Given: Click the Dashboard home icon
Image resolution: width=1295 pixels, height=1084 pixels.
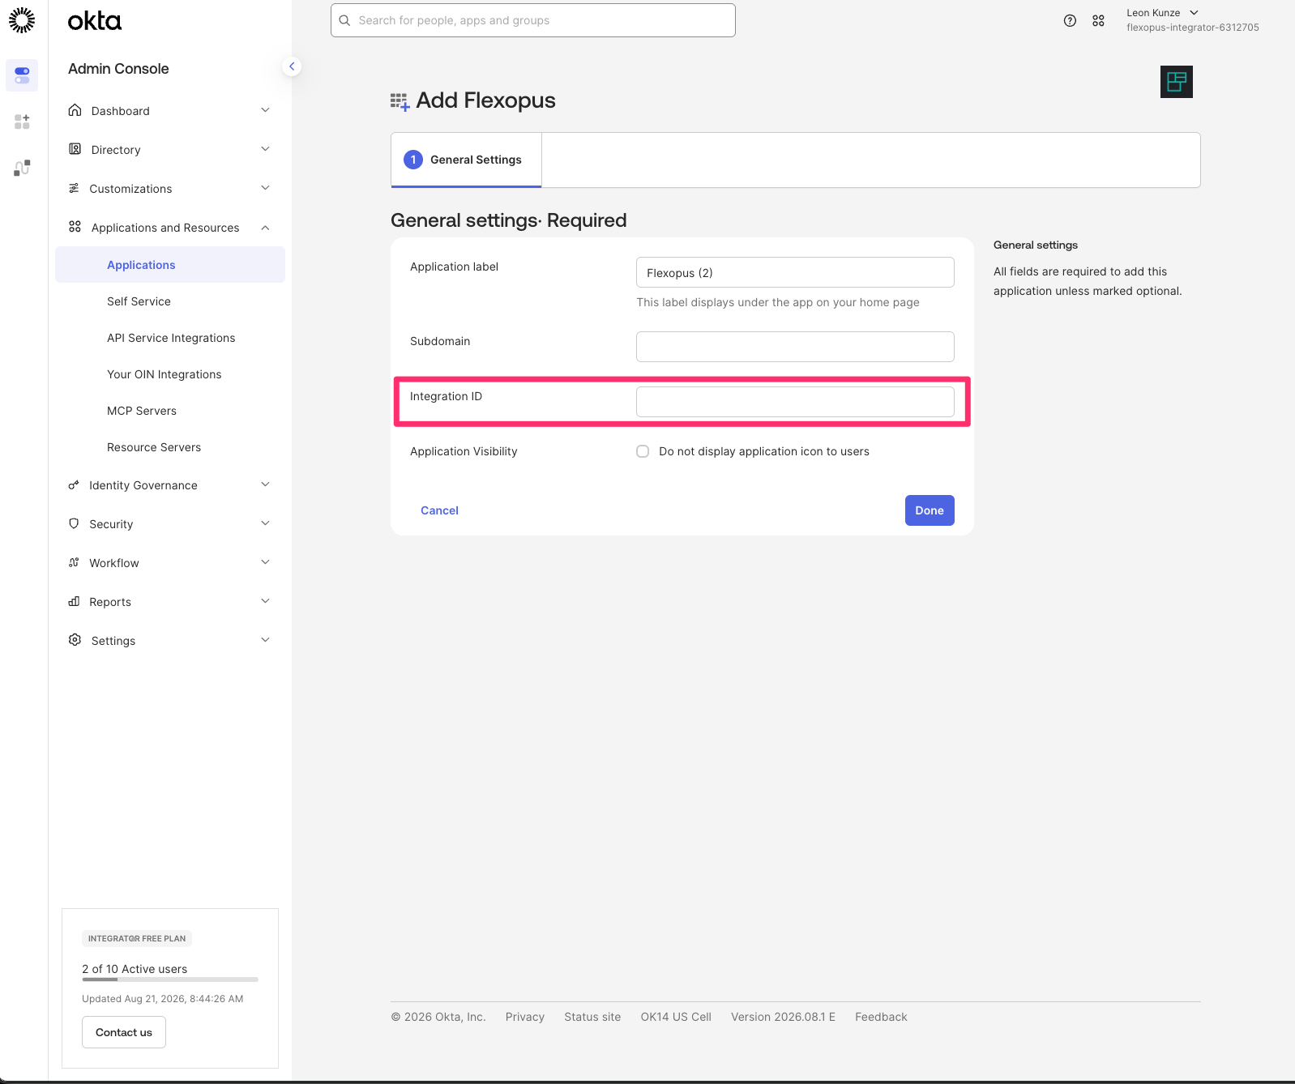Looking at the screenshot, I should coord(75,110).
